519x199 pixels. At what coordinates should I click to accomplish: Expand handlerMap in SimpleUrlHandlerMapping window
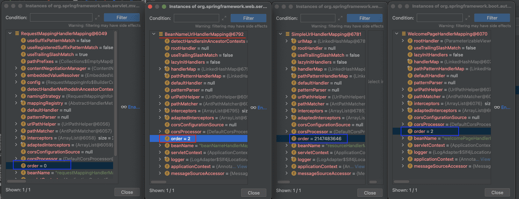coord(287,69)
